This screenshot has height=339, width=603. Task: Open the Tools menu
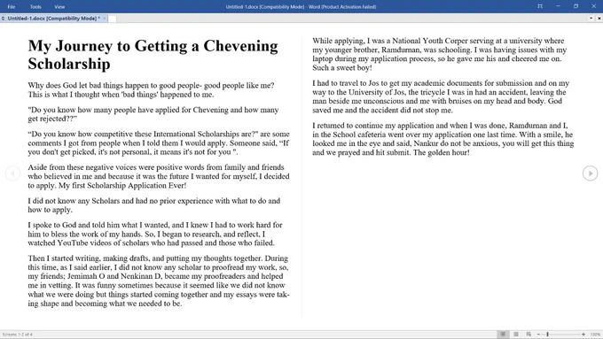coord(35,6)
